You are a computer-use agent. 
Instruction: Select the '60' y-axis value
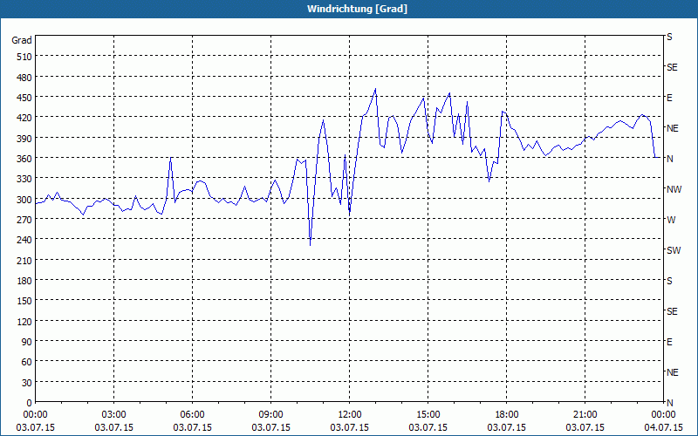point(27,362)
